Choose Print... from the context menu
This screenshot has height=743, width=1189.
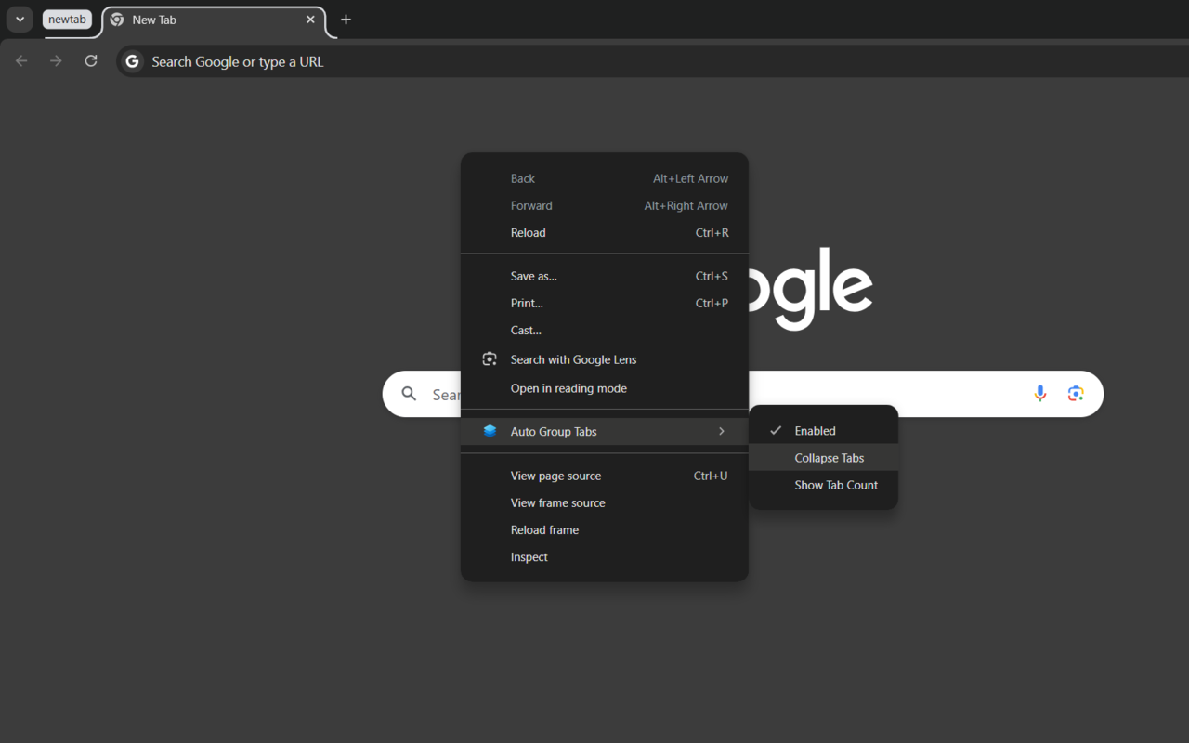(x=605, y=303)
